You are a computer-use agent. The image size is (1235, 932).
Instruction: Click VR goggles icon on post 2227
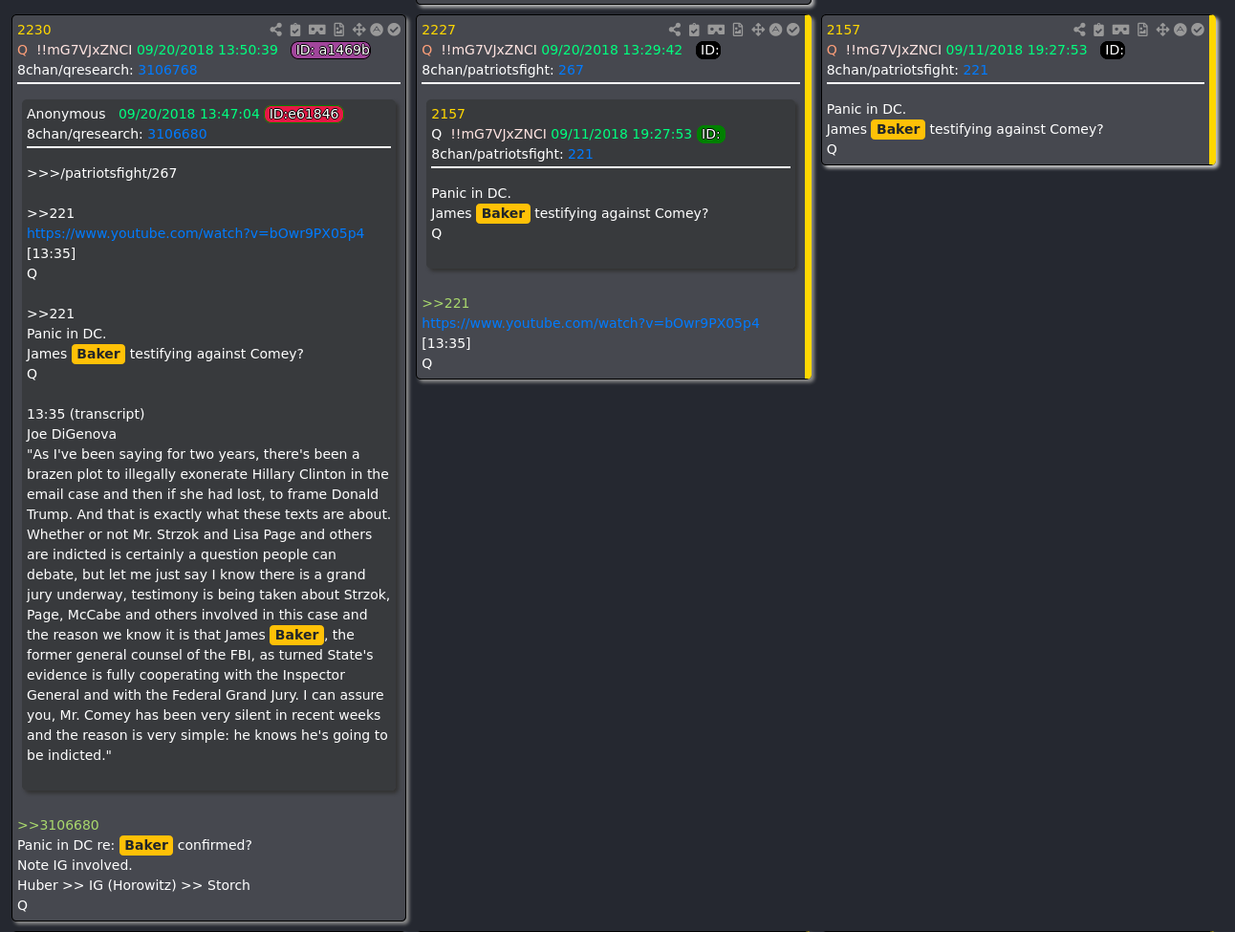pyautogui.click(x=716, y=30)
